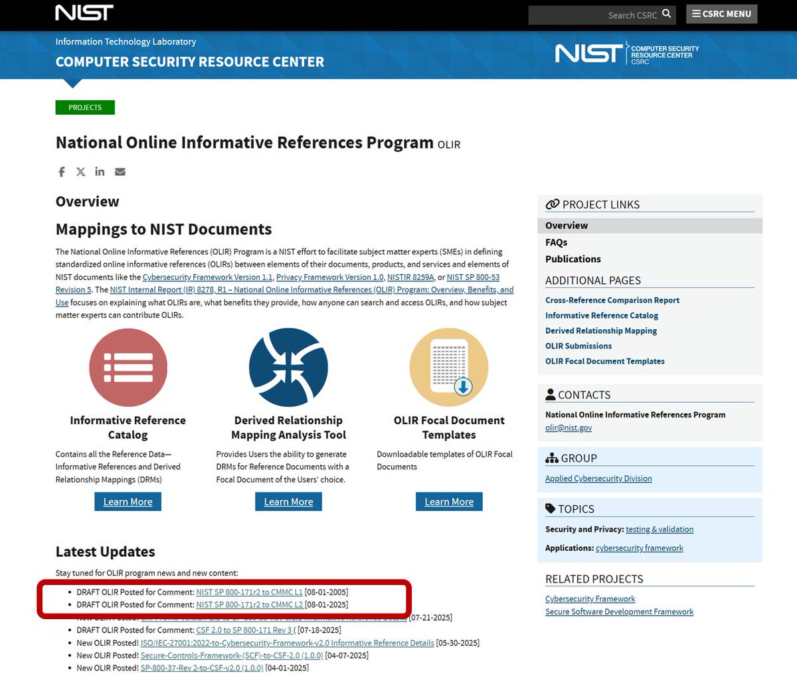Click the Latest Updates heading
Screen dimensions: 797x673
[x=106, y=552]
